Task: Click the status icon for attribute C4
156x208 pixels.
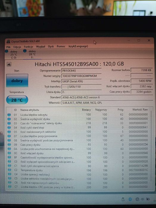Action: tap(10, 174)
